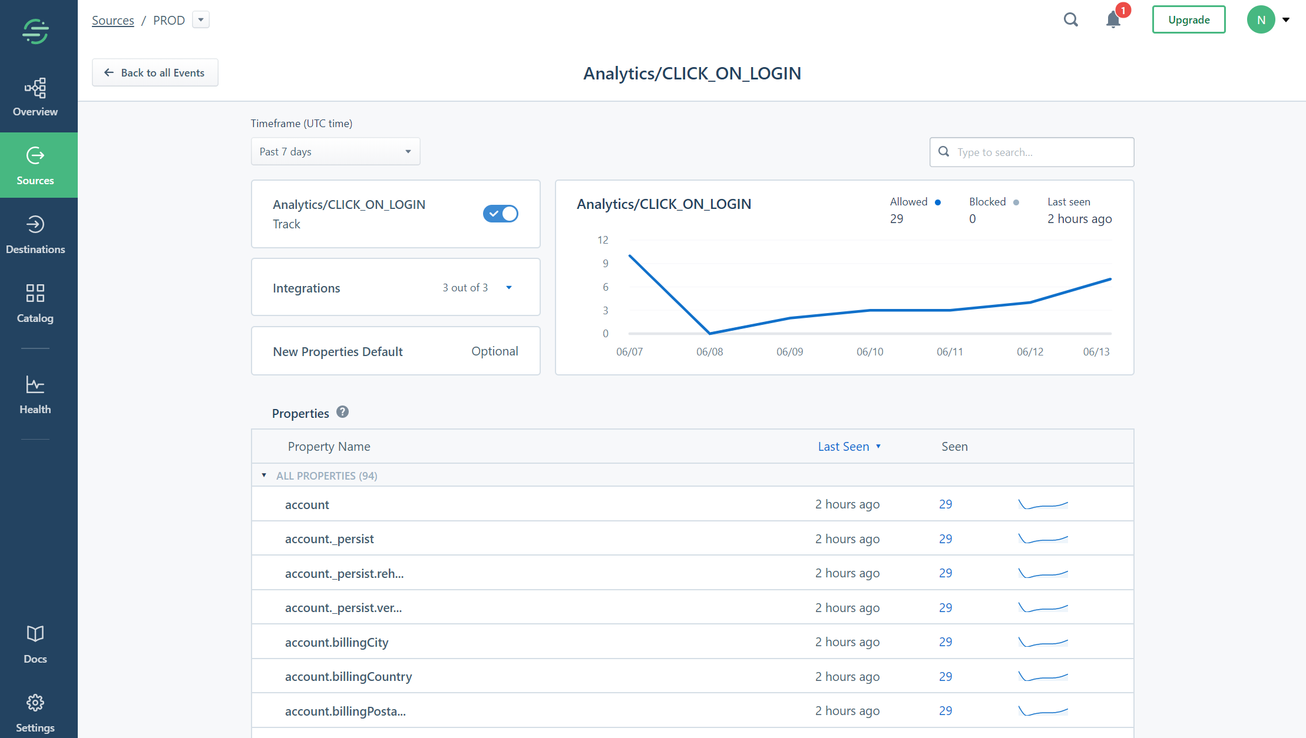Collapse the ALL PROPERTIES (94) group

tap(264, 475)
